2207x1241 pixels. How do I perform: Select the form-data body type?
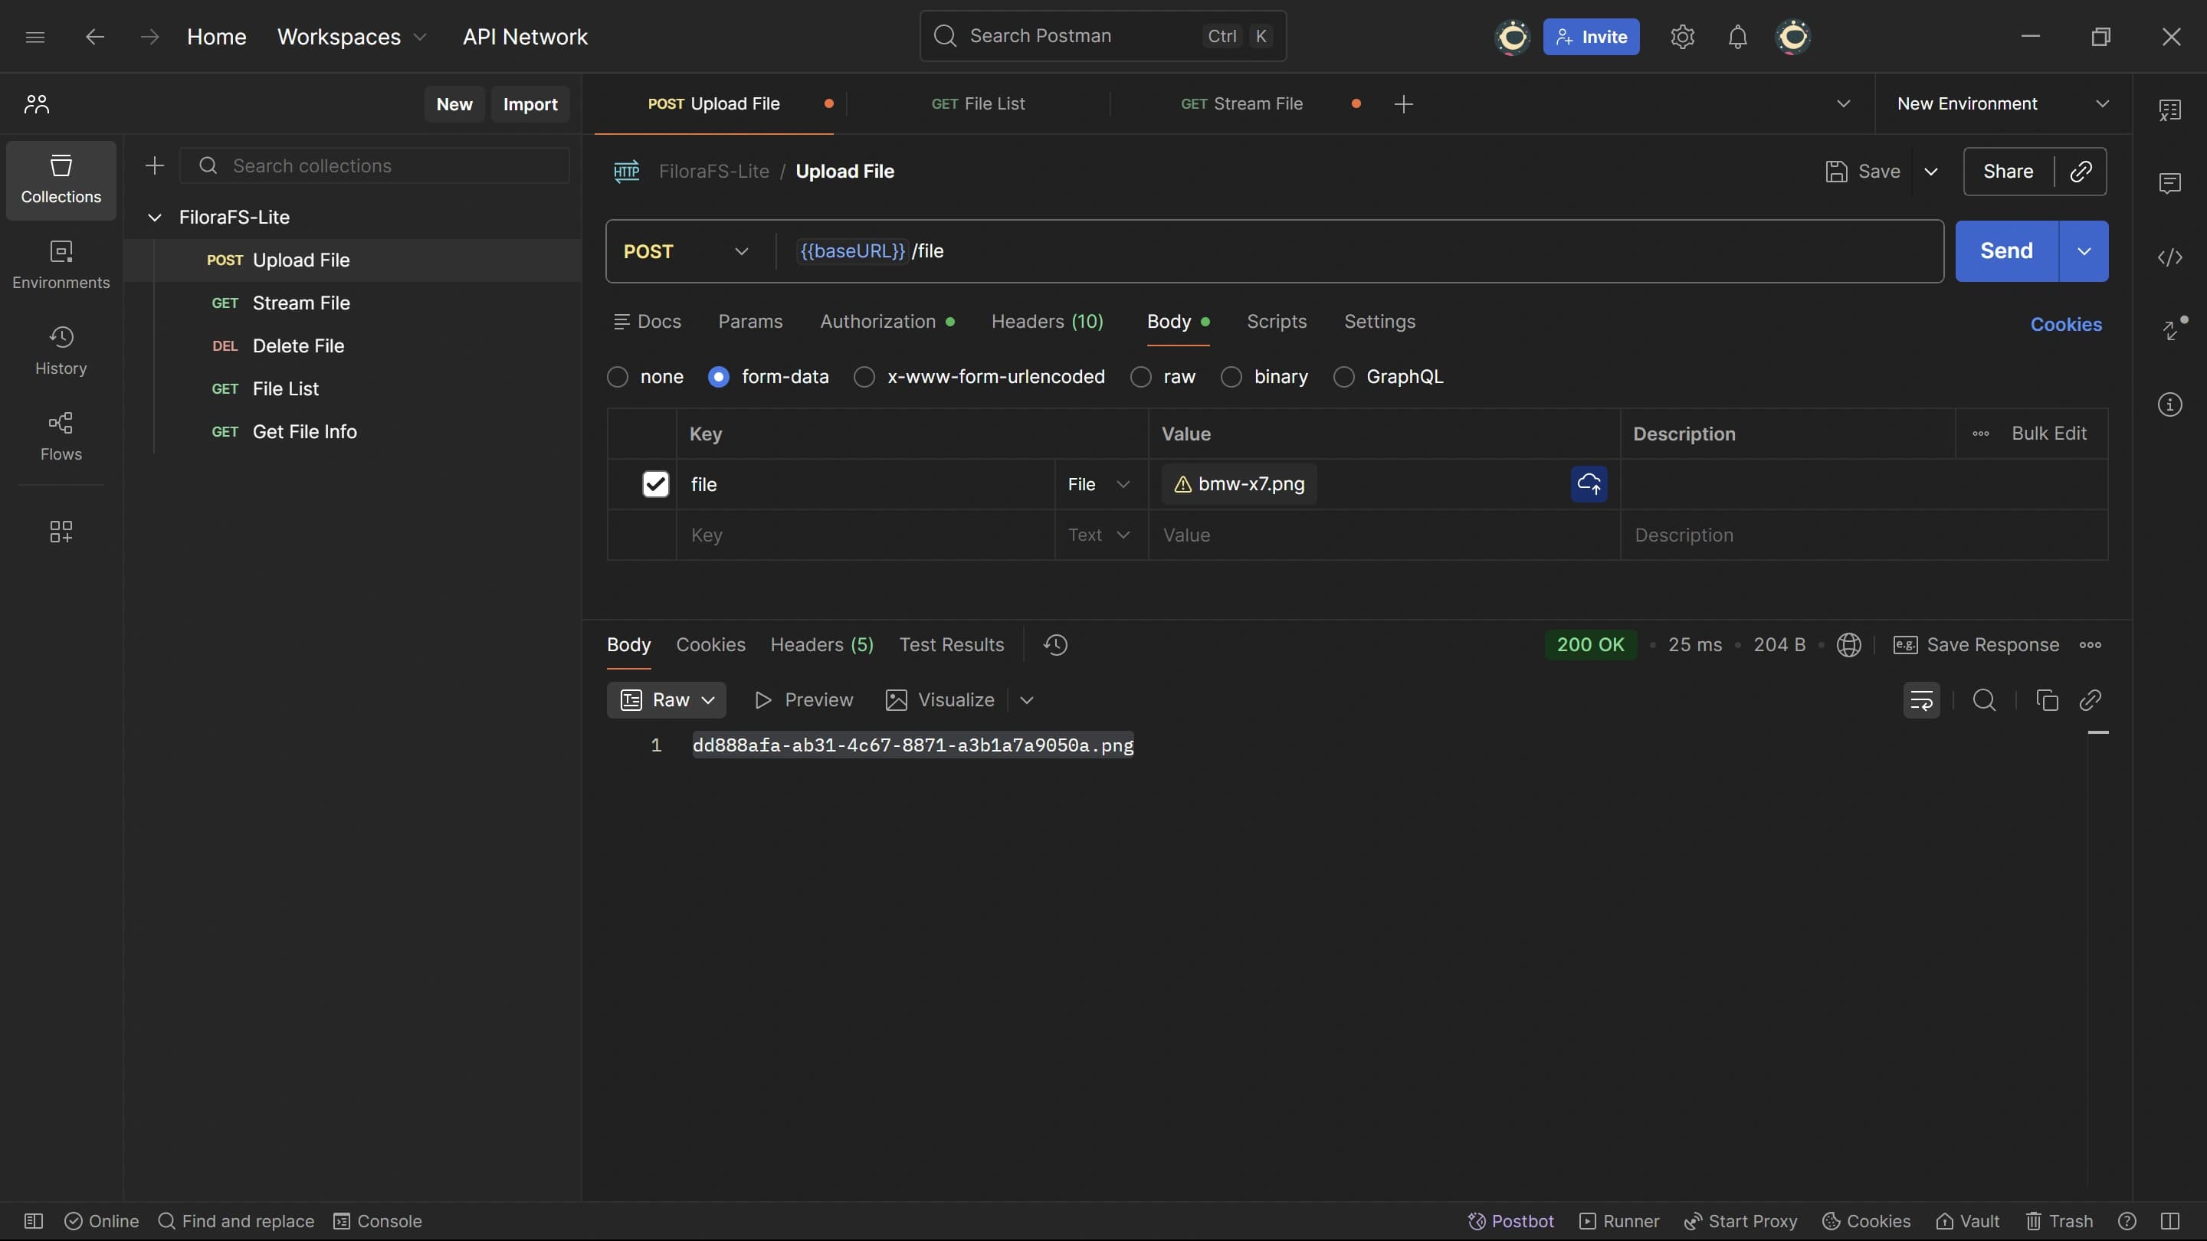(719, 377)
